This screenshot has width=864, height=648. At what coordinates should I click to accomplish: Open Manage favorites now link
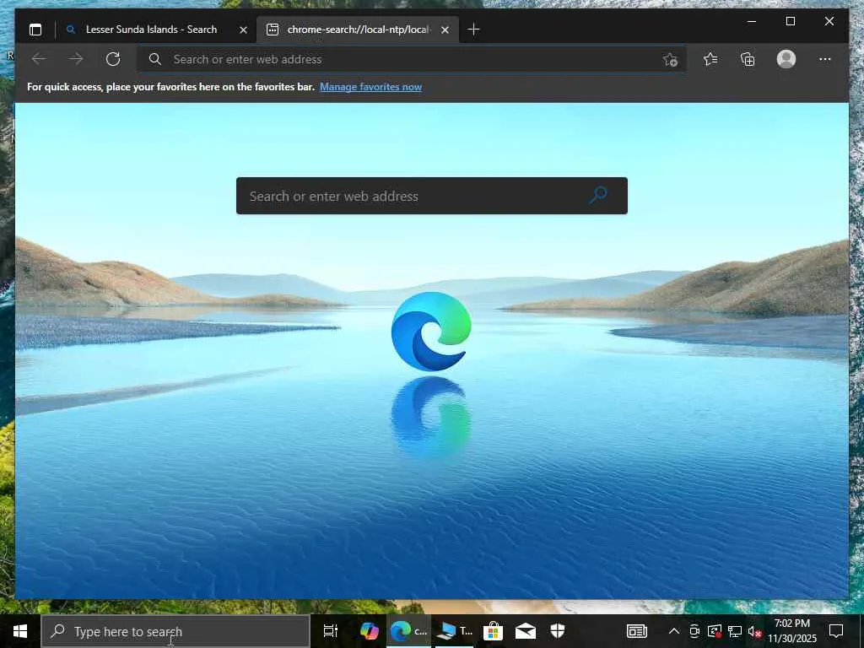[x=371, y=87]
